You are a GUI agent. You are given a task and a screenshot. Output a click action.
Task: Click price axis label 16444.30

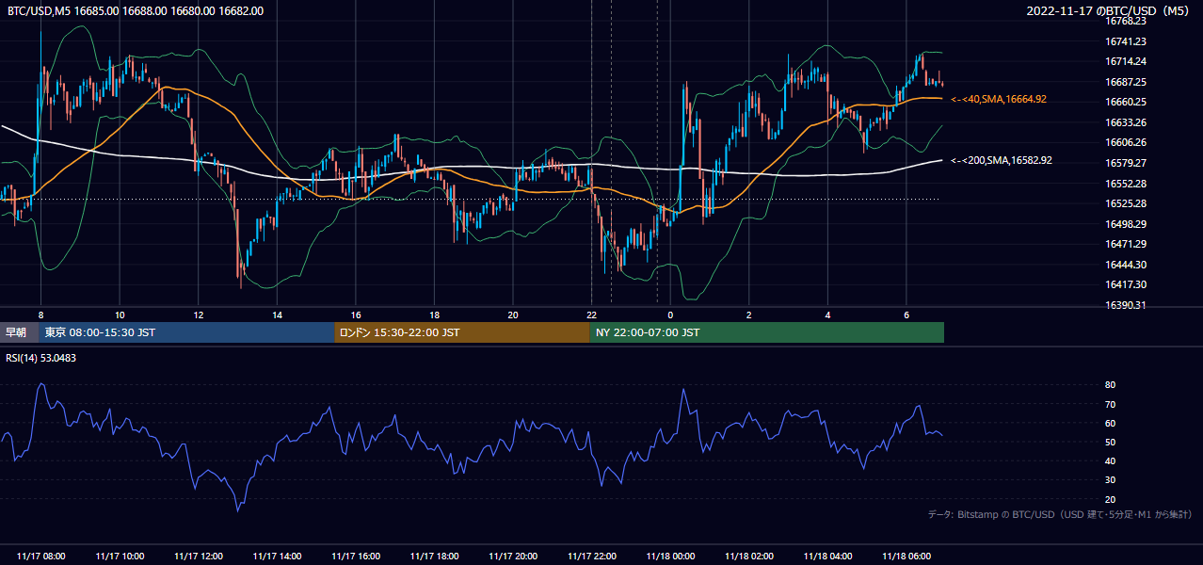(1126, 265)
